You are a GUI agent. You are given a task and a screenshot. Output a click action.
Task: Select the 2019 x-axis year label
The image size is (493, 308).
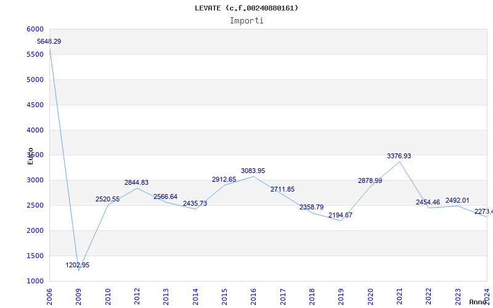tap(341, 297)
